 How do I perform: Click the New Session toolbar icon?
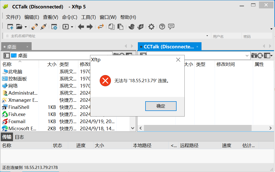(x=10, y=27)
